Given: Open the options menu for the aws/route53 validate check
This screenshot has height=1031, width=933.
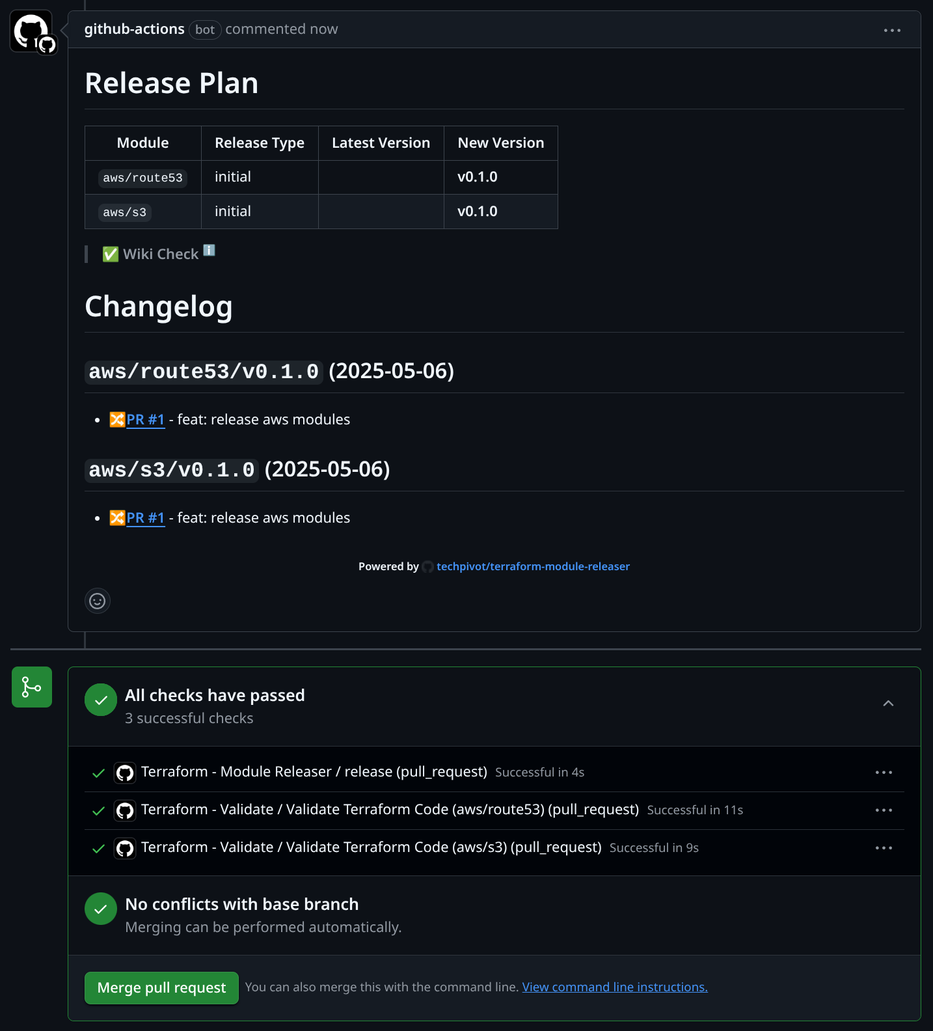Looking at the screenshot, I should 884,810.
